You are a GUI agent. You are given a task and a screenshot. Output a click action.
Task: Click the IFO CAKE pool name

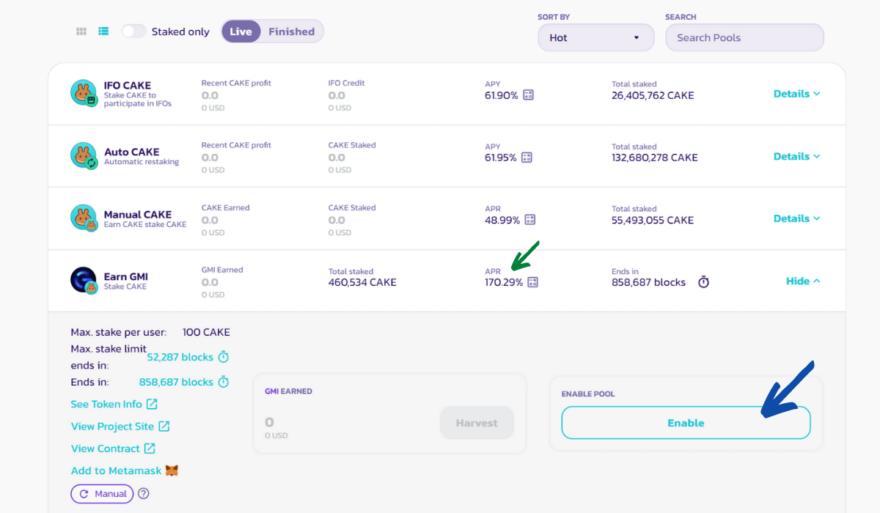pos(128,86)
